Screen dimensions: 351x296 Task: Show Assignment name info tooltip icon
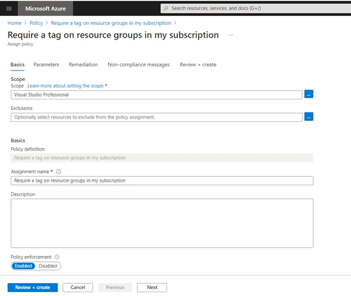pyautogui.click(x=58, y=171)
